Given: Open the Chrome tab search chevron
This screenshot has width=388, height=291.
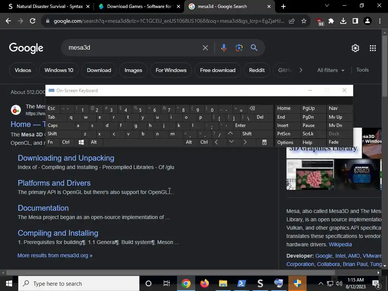Looking at the screenshot, I should click(327, 5).
